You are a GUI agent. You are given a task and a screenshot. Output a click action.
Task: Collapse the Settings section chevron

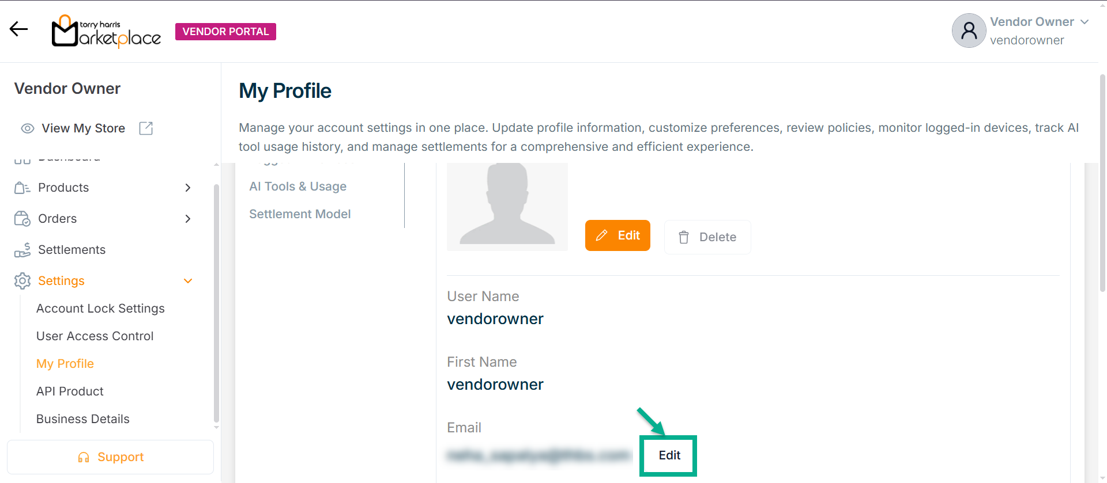[188, 281]
